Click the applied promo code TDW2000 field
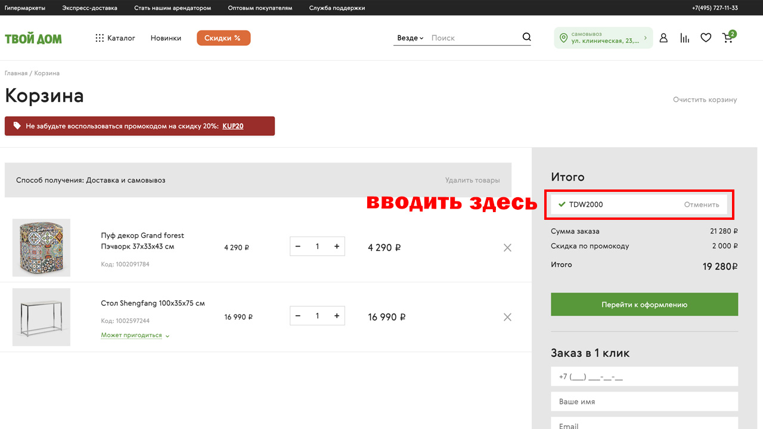 639,204
